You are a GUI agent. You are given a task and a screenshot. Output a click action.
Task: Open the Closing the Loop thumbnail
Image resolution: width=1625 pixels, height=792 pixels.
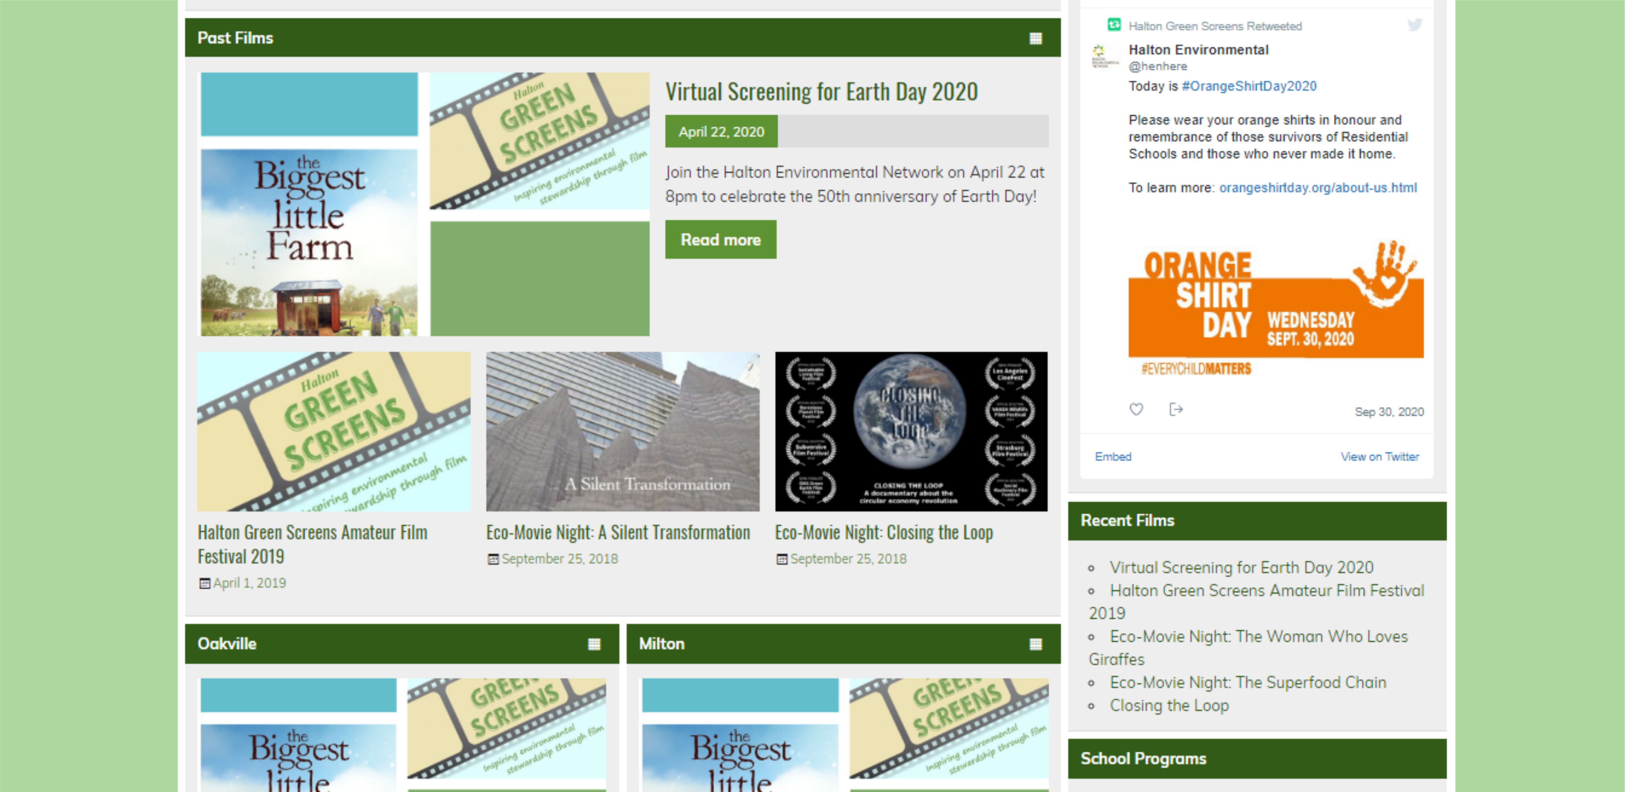[x=911, y=432]
